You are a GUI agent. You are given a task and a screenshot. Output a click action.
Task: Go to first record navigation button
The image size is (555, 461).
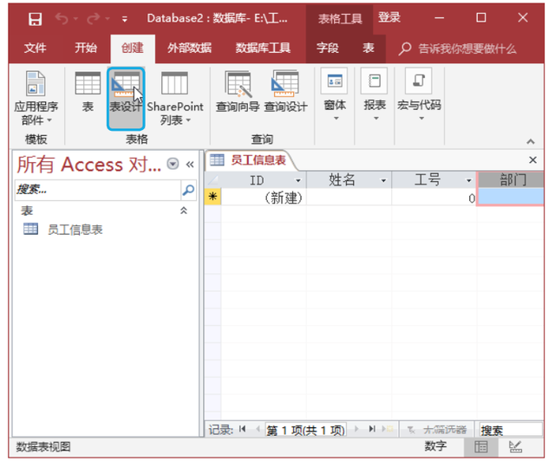point(243,429)
